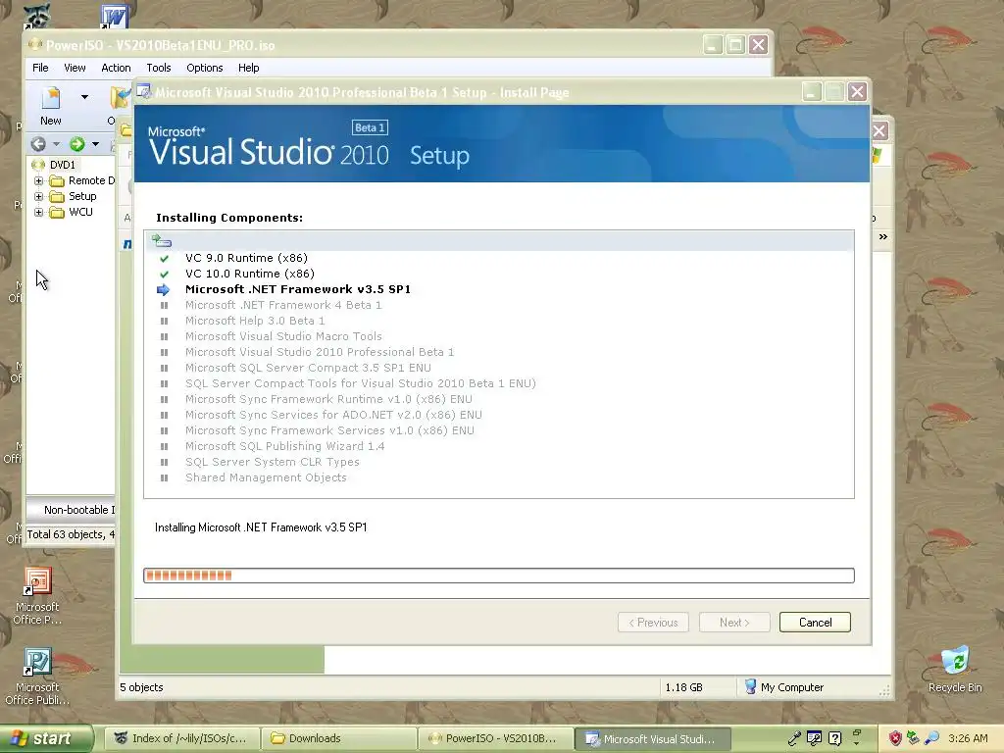Open the raccoon desktop shortcut icon
Viewport: 1004px width, 753px height.
click(x=37, y=16)
